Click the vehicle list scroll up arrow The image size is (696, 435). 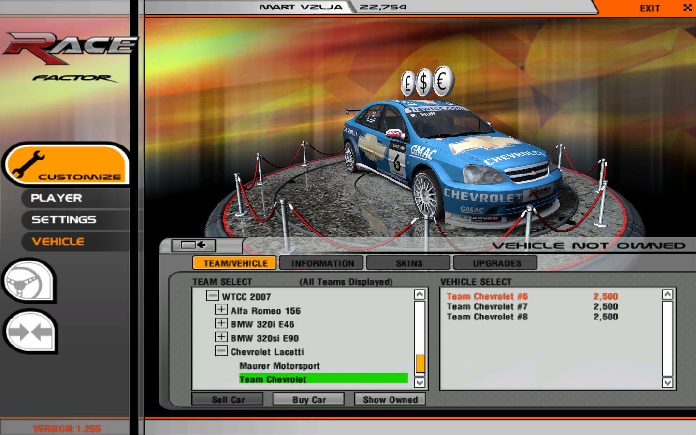point(667,294)
